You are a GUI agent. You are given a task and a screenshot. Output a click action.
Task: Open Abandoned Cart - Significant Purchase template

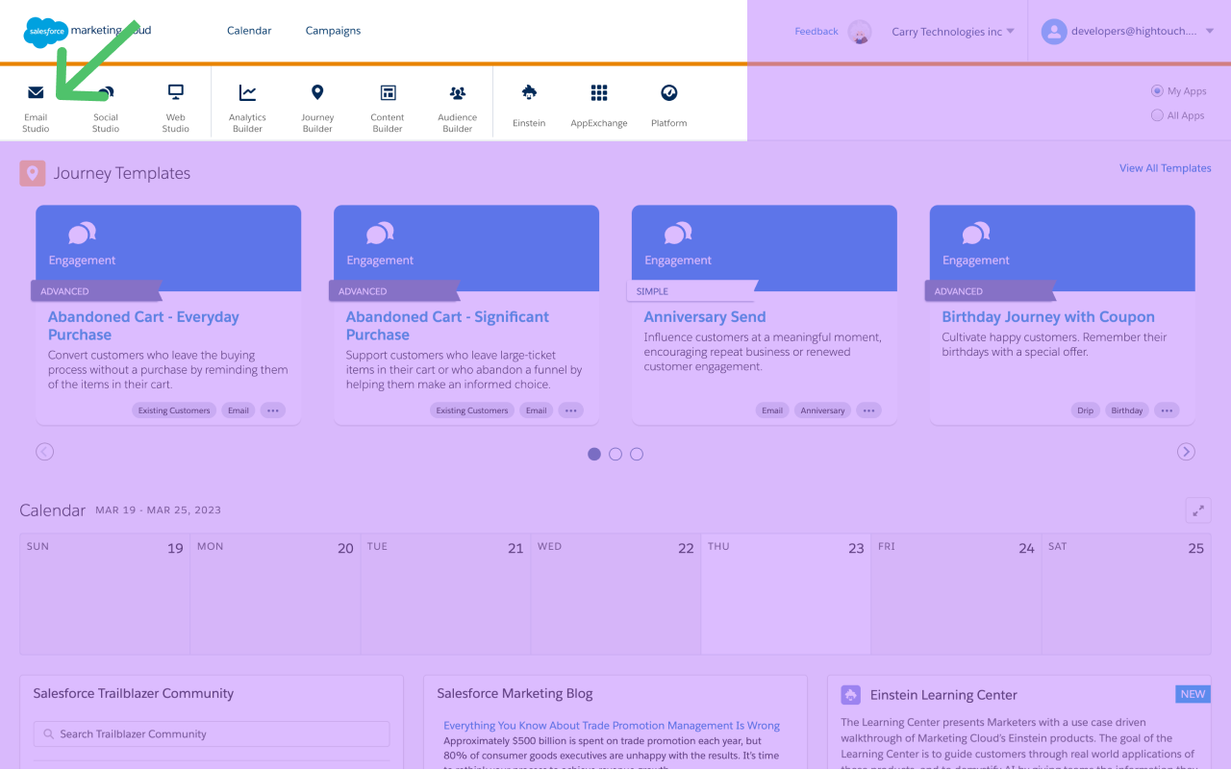447,326
